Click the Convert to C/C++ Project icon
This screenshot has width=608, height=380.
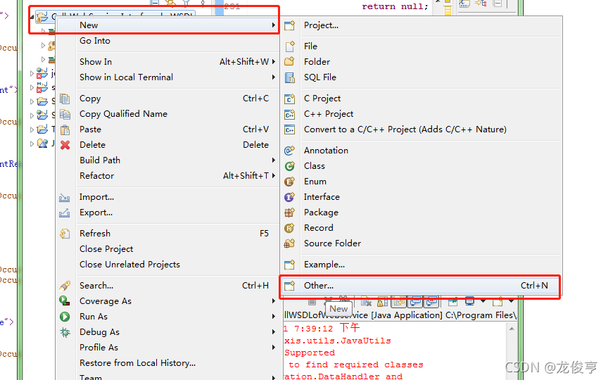tap(290, 129)
